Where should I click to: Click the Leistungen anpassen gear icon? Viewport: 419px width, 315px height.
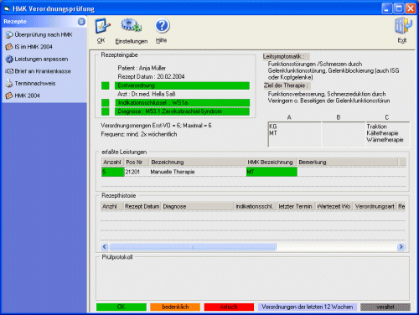tap(9, 59)
